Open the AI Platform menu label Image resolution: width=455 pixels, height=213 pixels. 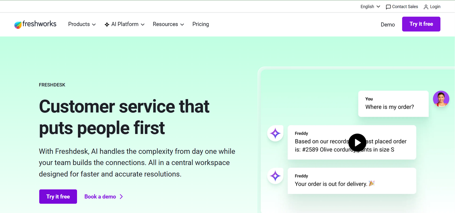pos(125,24)
